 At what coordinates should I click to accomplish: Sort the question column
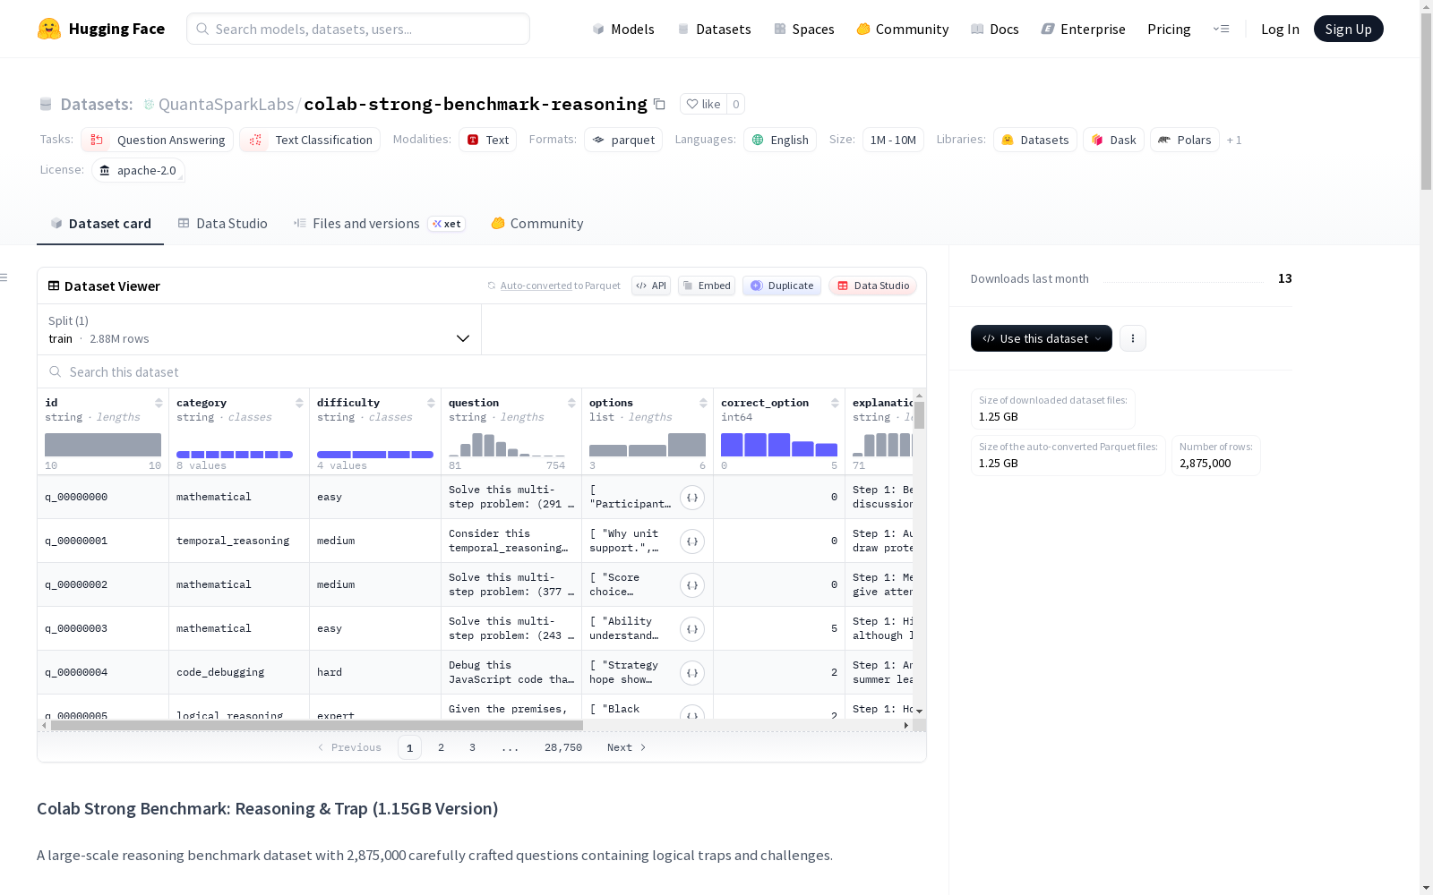tap(571, 403)
